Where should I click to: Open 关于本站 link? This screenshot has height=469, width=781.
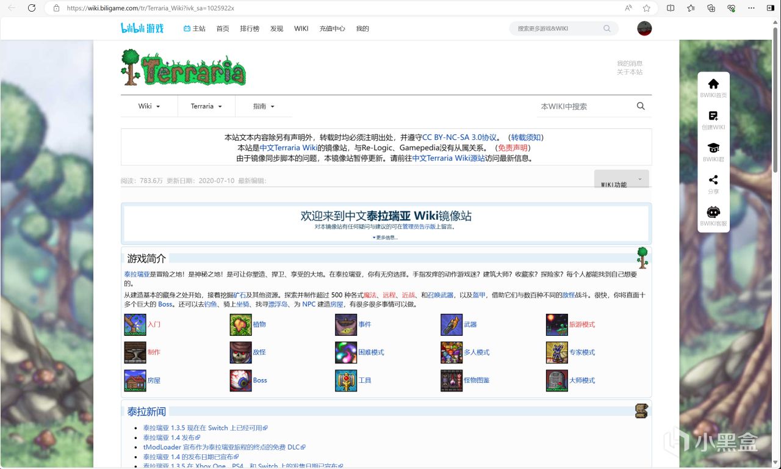(630, 72)
